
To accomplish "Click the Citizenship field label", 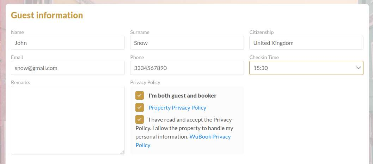I will coord(262,32).
